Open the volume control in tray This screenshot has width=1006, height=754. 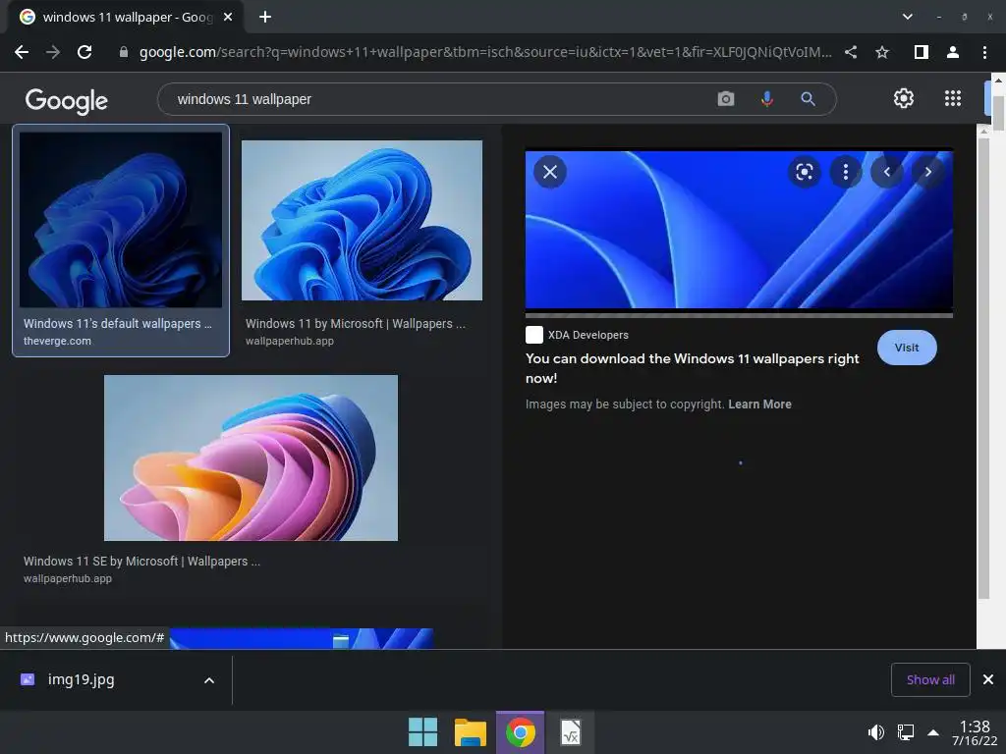click(x=875, y=731)
